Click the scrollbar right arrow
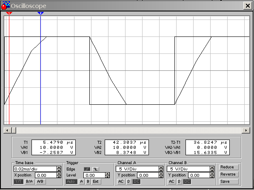This screenshot has width=254, height=190. pos(246,130)
